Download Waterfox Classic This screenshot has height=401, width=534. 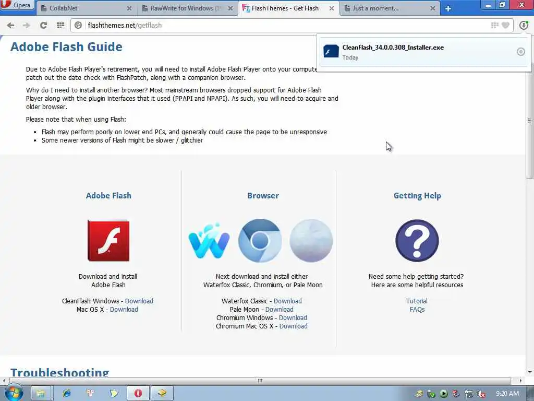tap(288, 301)
